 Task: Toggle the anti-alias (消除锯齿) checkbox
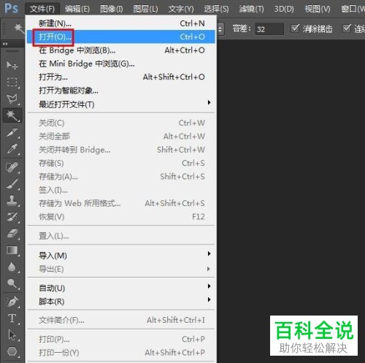pos(295,28)
